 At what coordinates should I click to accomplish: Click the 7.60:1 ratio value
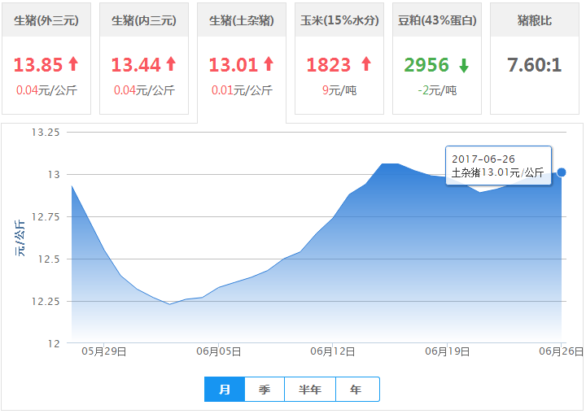click(x=535, y=65)
